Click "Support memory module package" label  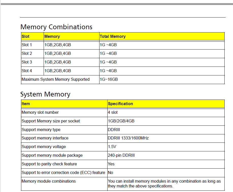(52, 155)
